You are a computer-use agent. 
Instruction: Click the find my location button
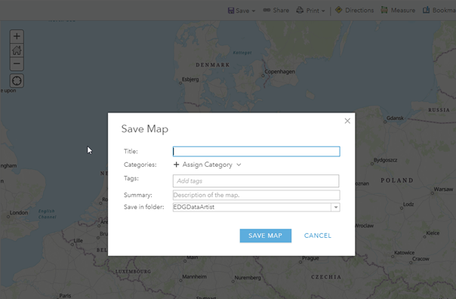(17, 81)
